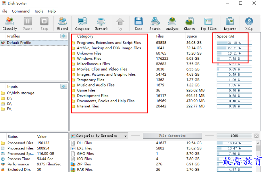
Task: Sort by the Files column header
Action: click(160, 36)
